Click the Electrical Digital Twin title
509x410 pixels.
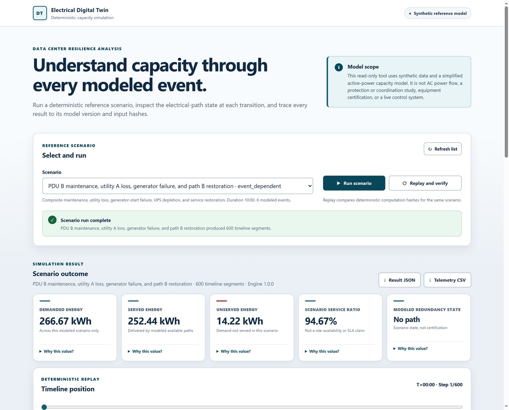tap(80, 10)
